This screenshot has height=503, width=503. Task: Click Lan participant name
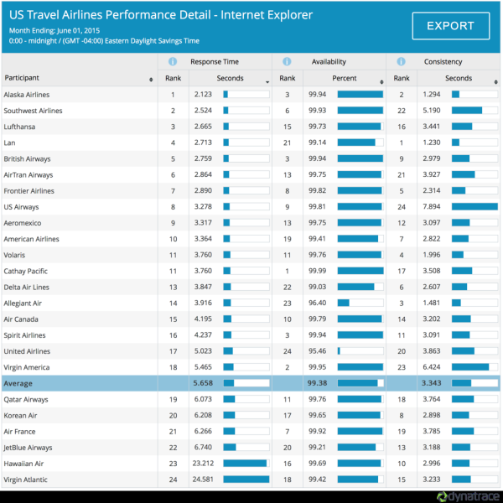tap(9, 143)
